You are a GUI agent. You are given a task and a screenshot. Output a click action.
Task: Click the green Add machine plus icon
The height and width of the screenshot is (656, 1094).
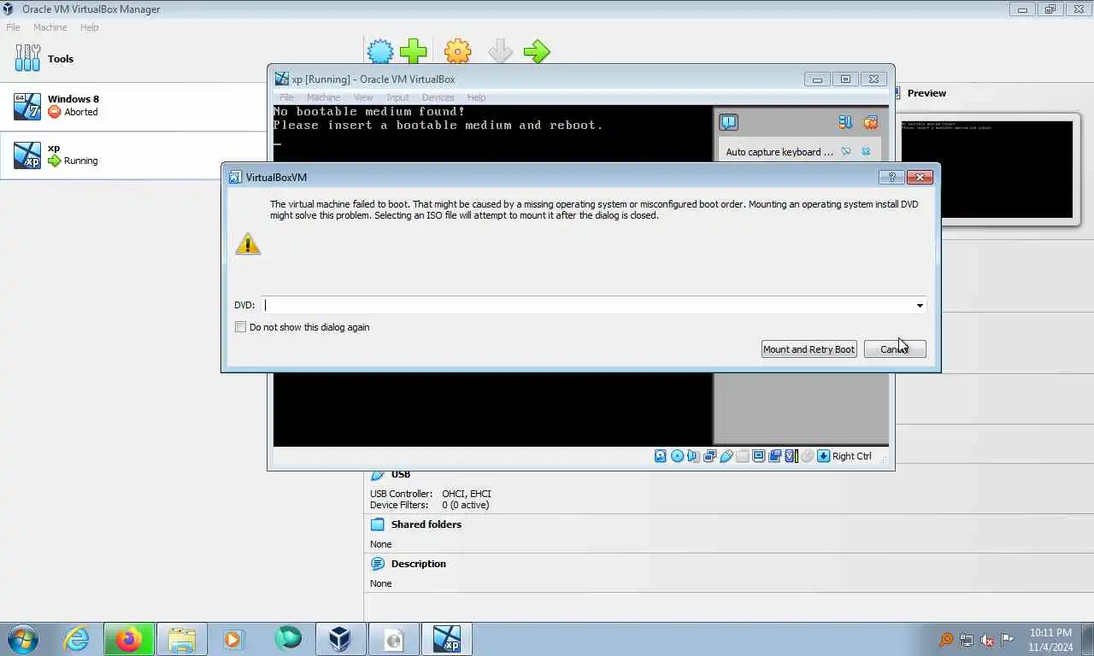(414, 51)
